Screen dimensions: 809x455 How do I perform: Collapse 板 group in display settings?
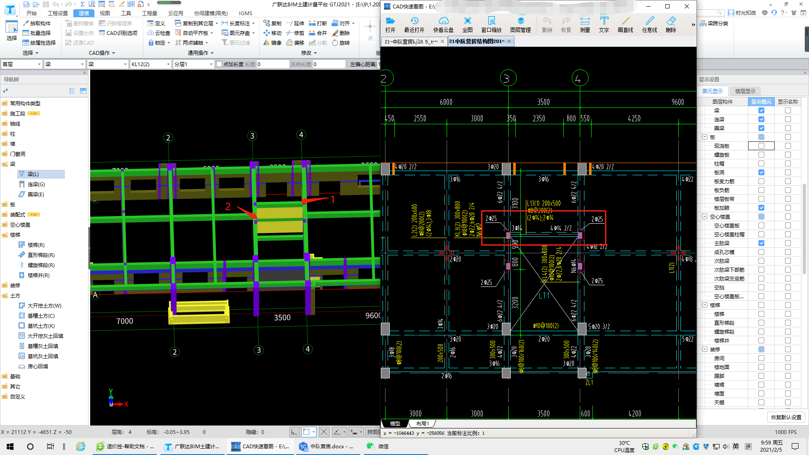tap(705, 137)
